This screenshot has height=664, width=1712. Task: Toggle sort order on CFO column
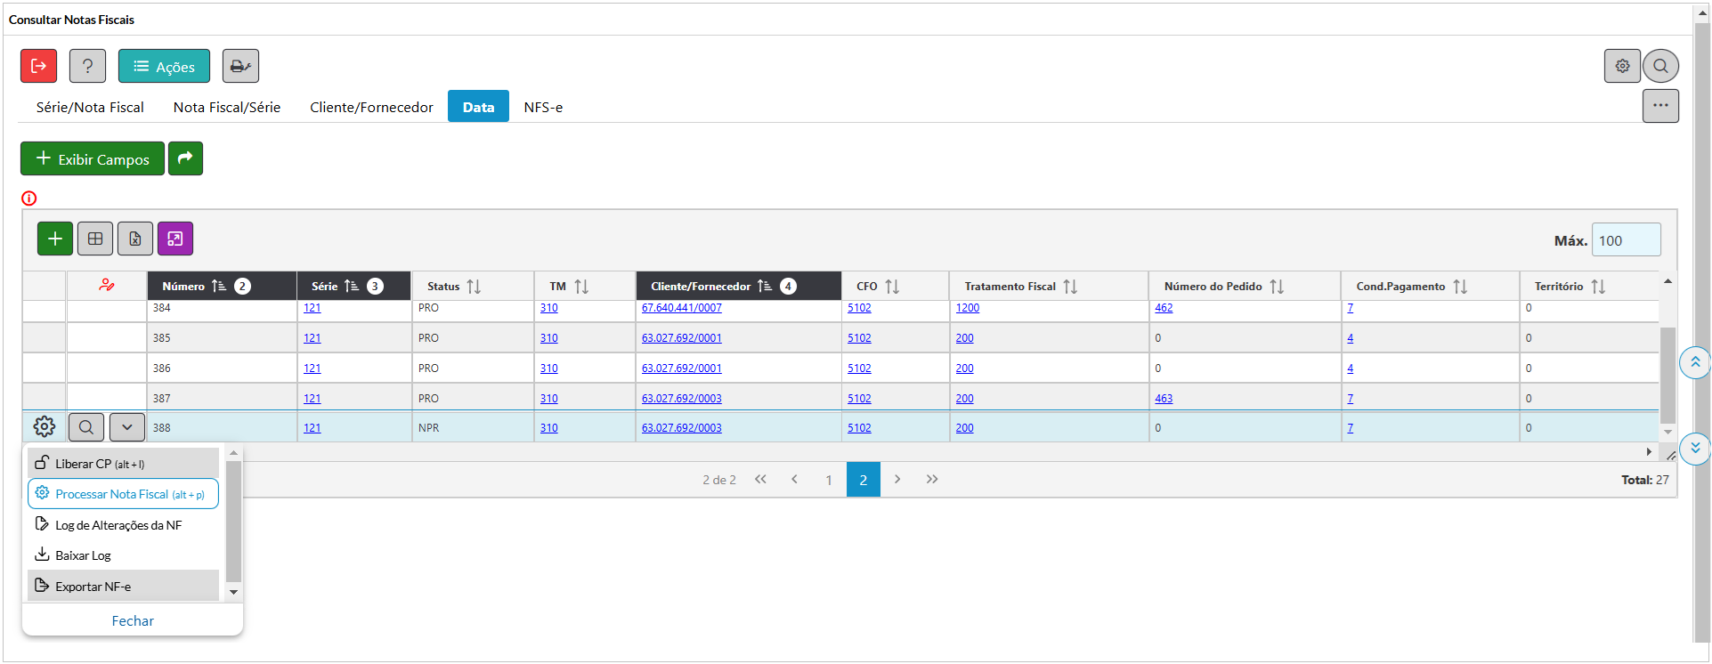click(892, 287)
